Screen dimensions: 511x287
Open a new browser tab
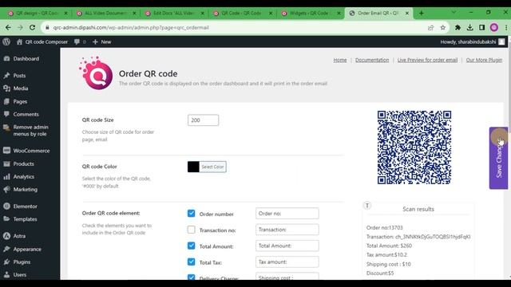tap(422, 14)
